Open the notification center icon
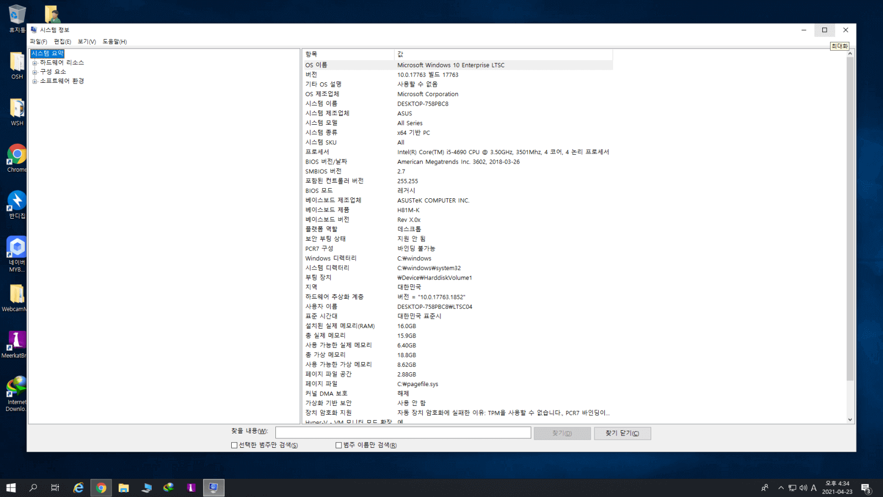Viewport: 883px width, 497px height. [x=866, y=488]
